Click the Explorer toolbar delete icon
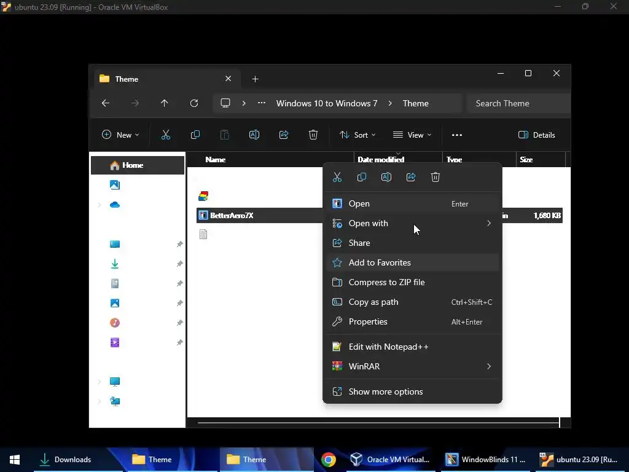The image size is (629, 472). [x=313, y=135]
